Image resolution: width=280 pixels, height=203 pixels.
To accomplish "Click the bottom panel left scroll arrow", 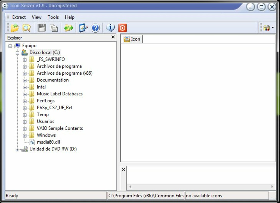I will tap(130, 187).
